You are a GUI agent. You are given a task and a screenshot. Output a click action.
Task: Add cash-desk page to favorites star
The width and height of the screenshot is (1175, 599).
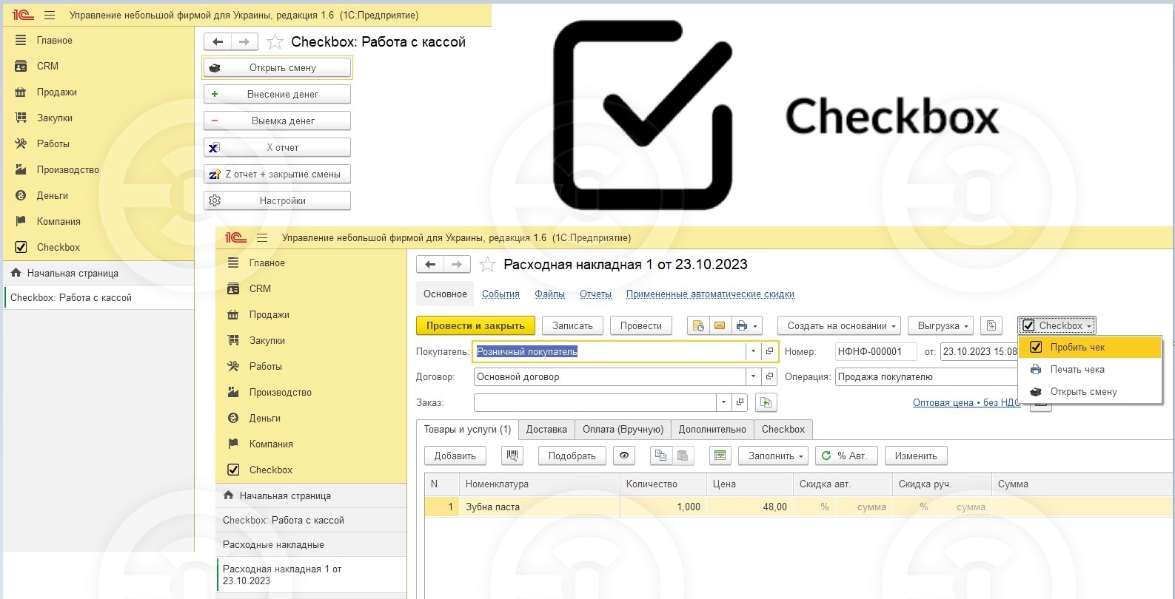[x=275, y=42]
